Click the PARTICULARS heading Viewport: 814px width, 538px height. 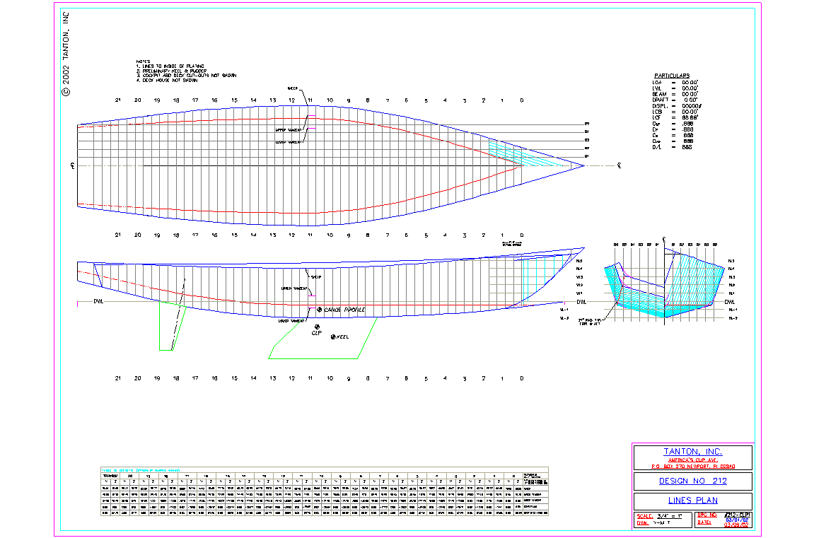pyautogui.click(x=672, y=76)
